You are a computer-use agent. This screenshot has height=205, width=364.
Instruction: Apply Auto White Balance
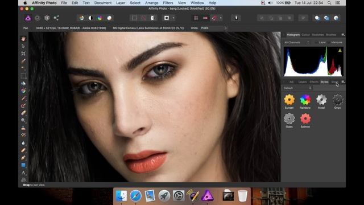(109, 18)
